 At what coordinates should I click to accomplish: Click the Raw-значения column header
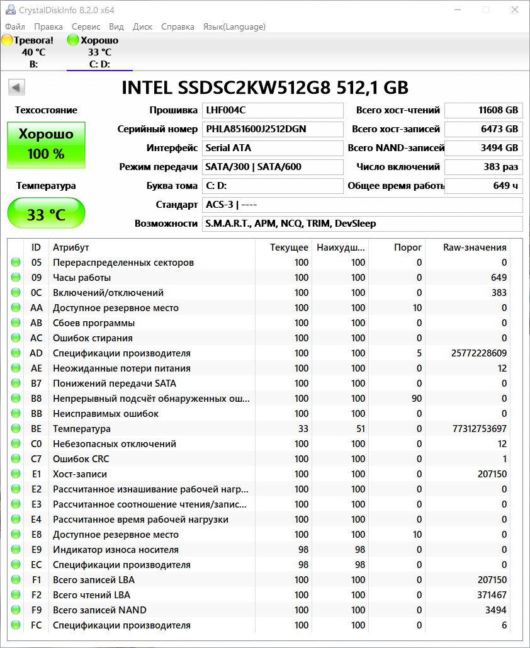[x=475, y=247]
